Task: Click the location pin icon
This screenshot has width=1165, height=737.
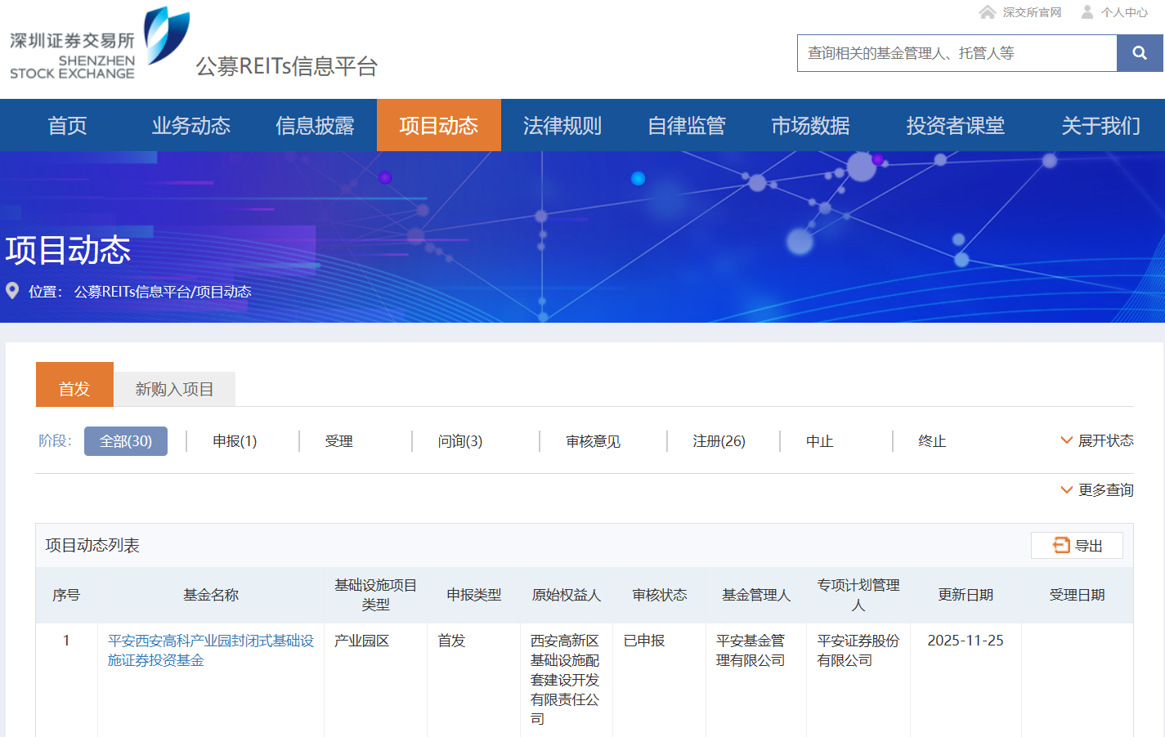Action: coord(12,291)
